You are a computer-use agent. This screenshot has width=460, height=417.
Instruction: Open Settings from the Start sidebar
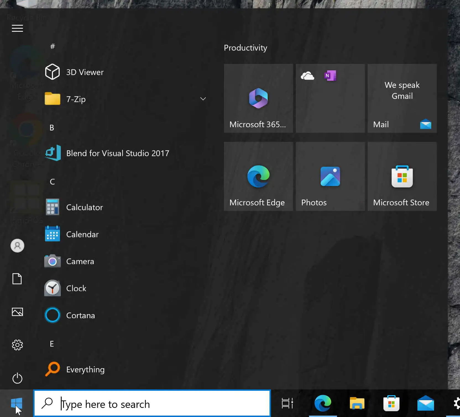click(17, 345)
